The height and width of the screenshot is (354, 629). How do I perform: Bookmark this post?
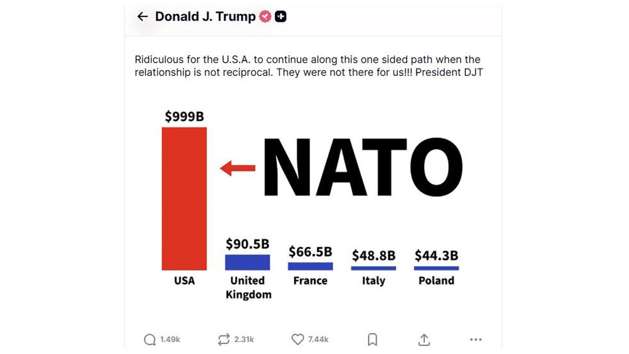point(372,339)
